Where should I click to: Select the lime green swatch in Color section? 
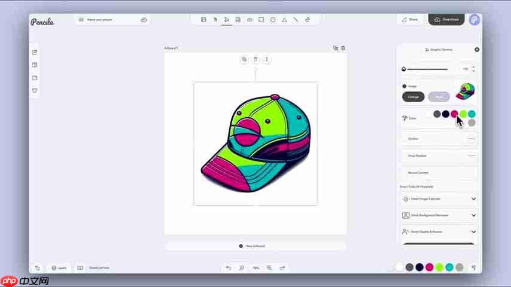pyautogui.click(x=463, y=114)
